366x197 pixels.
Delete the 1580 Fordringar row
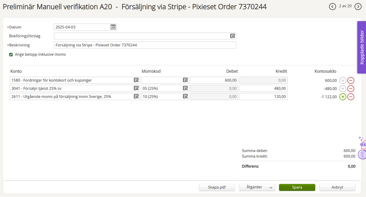point(351,80)
